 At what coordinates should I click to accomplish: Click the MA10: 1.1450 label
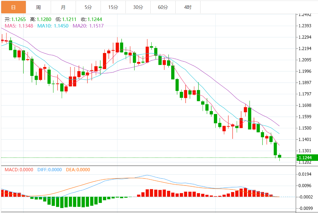(x=53, y=26)
